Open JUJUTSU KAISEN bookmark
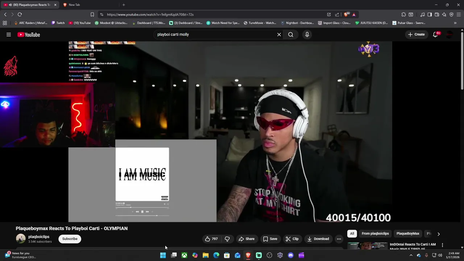The width and height of the screenshot is (464, 261). pyautogui.click(x=372, y=23)
